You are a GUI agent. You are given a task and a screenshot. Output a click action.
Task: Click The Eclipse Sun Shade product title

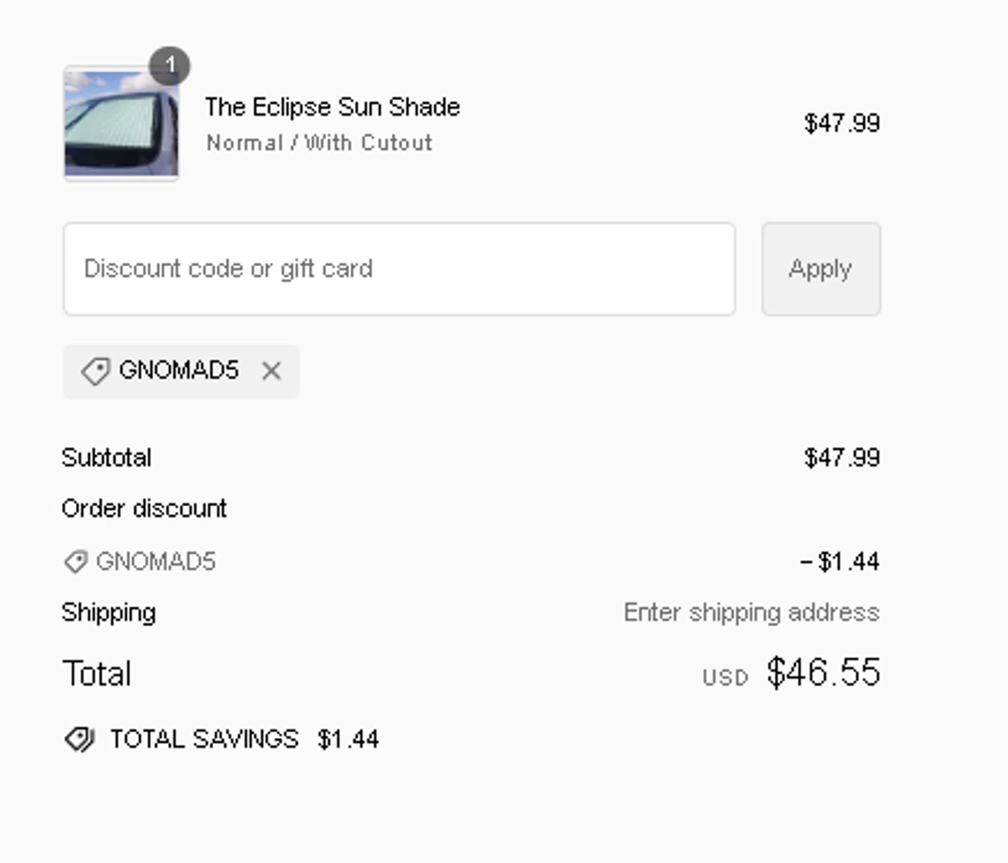point(332,107)
